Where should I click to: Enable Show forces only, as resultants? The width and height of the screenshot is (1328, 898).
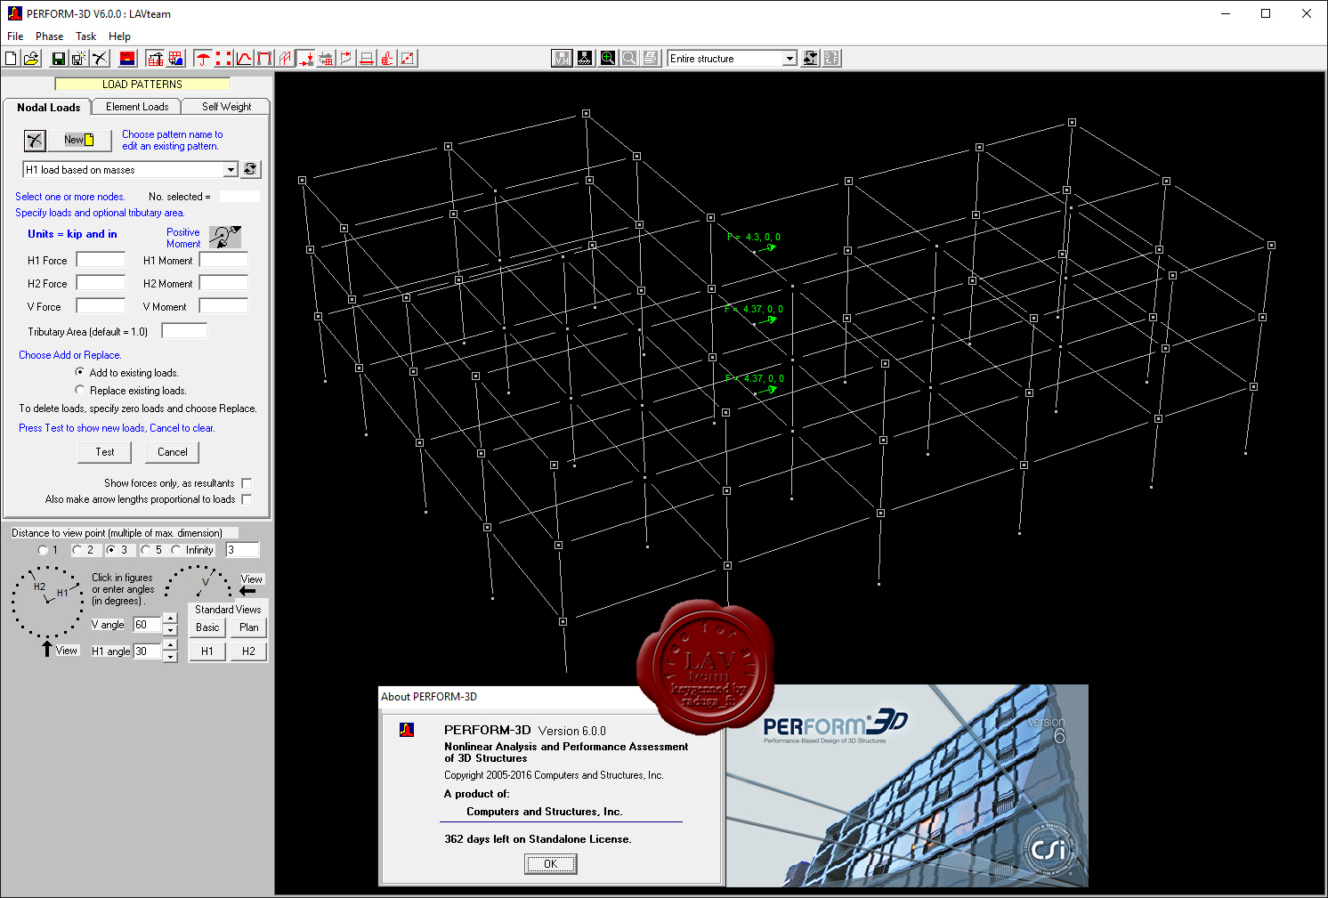click(247, 483)
